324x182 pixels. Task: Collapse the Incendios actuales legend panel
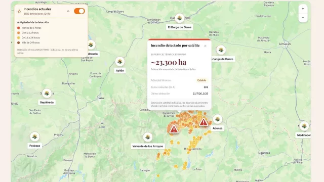point(68,11)
